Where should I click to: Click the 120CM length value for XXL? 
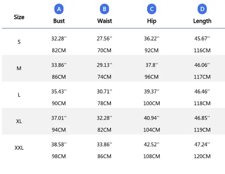point(202,156)
